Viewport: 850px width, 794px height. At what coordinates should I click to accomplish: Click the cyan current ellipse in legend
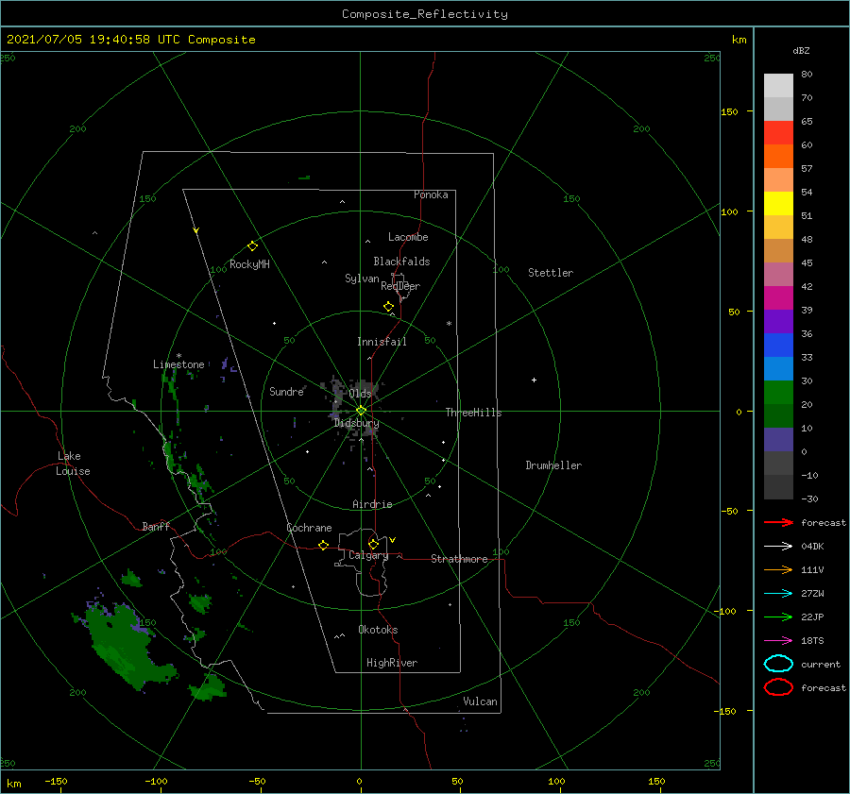coord(778,664)
